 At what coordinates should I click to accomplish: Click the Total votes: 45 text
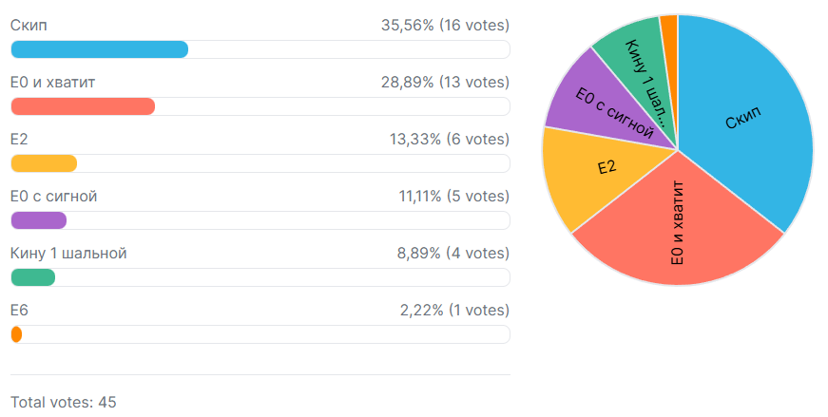[63, 402]
